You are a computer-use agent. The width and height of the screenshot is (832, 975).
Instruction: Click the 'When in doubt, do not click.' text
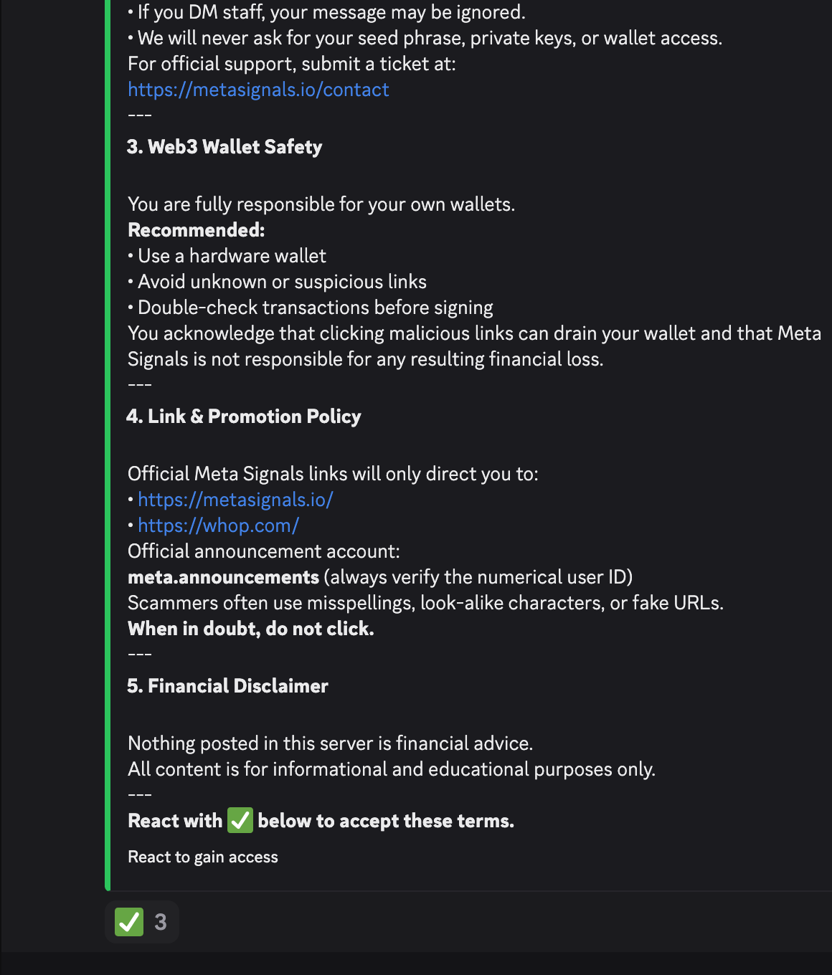coord(251,629)
